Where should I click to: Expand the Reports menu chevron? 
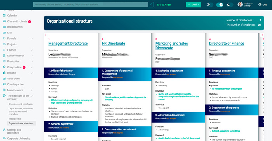pyautogui.click(x=32, y=73)
